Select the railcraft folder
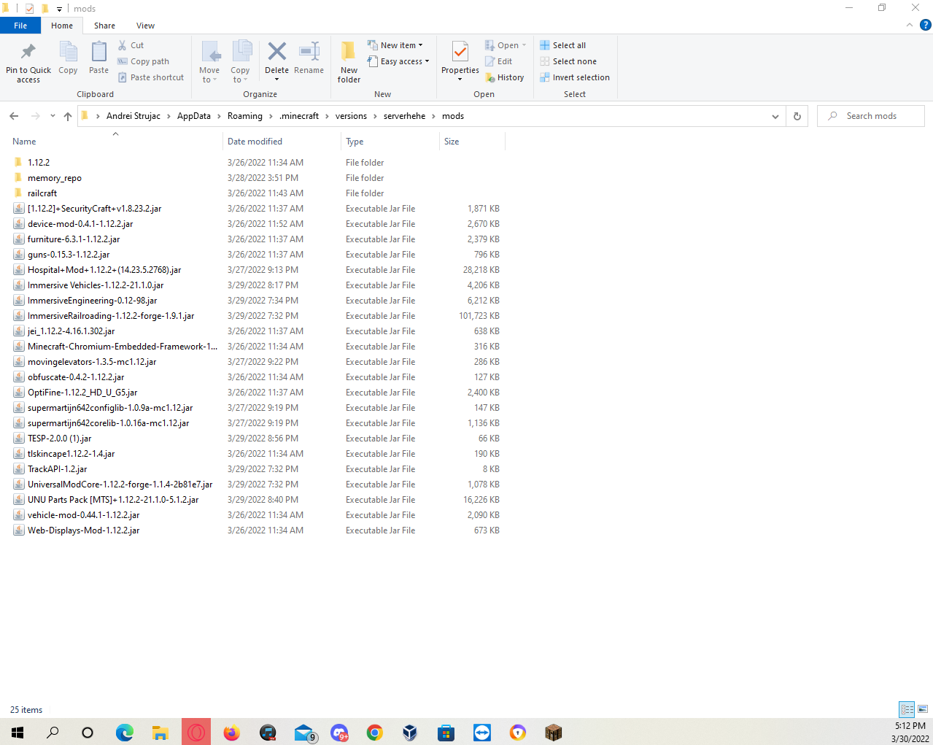Screen dimensions: 933x745 coord(42,193)
